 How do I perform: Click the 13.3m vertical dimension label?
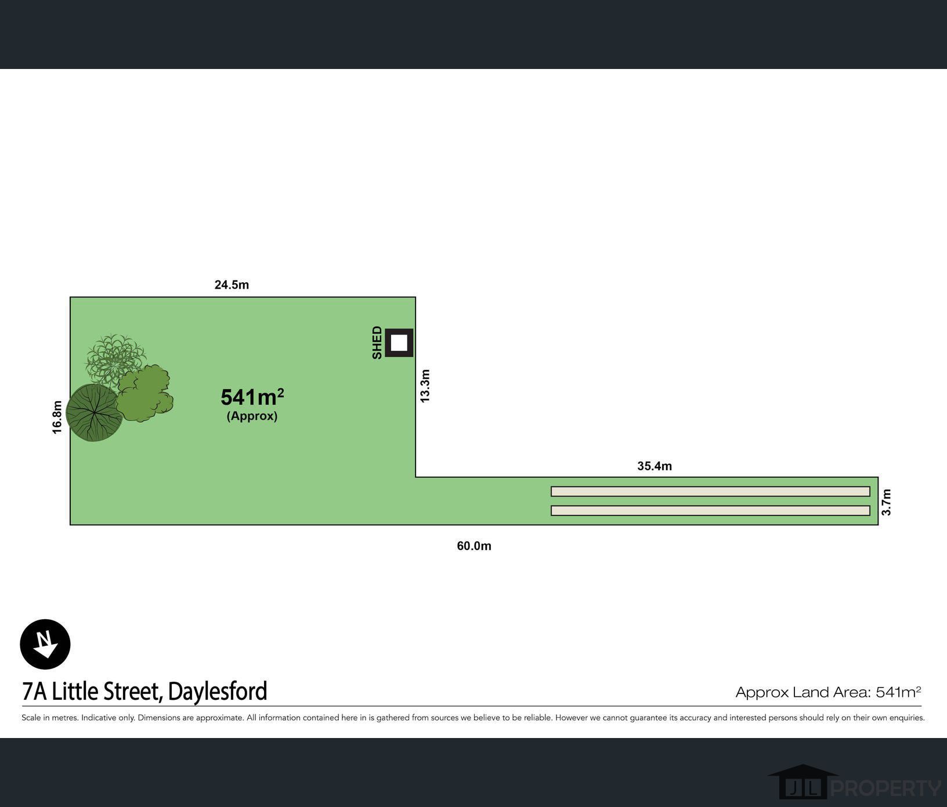(x=425, y=386)
